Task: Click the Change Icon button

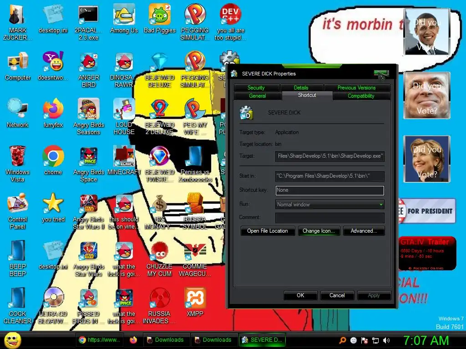Action: [x=319, y=231]
